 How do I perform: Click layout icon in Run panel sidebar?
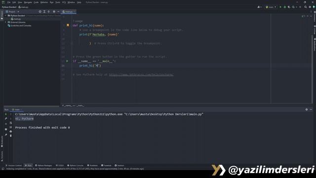(x=6, y=129)
